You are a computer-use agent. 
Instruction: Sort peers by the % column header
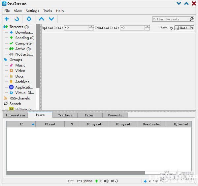tap(72, 124)
